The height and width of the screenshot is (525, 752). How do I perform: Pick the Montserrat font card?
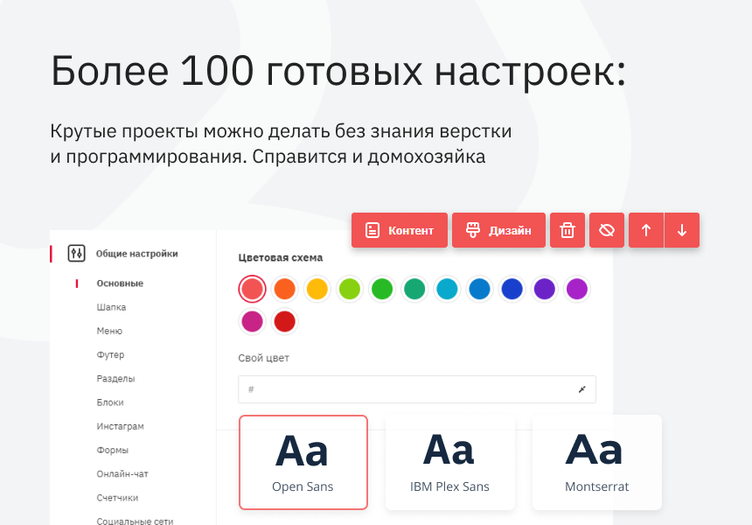(596, 462)
